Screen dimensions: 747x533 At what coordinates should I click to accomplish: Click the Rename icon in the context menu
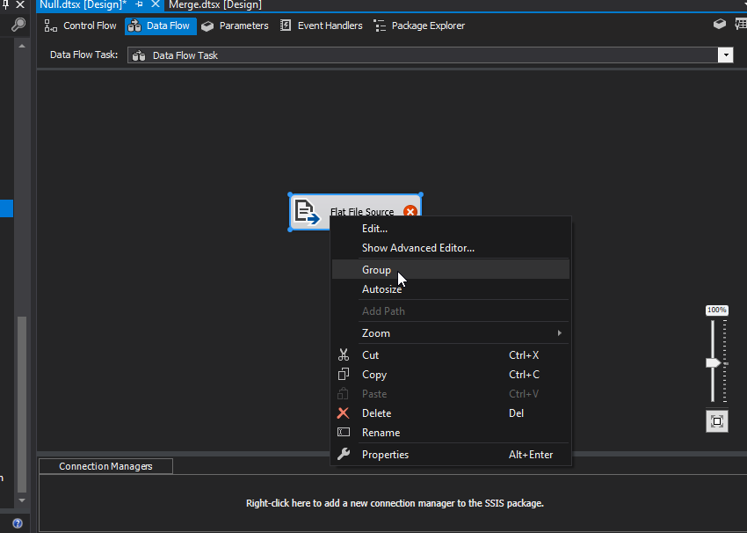coord(345,432)
